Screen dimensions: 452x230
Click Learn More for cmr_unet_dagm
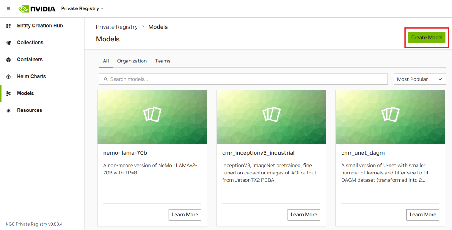[423, 215]
